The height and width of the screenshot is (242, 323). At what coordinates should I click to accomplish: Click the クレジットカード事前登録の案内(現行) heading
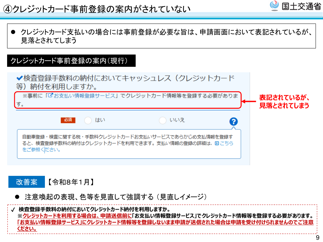tap(71, 61)
